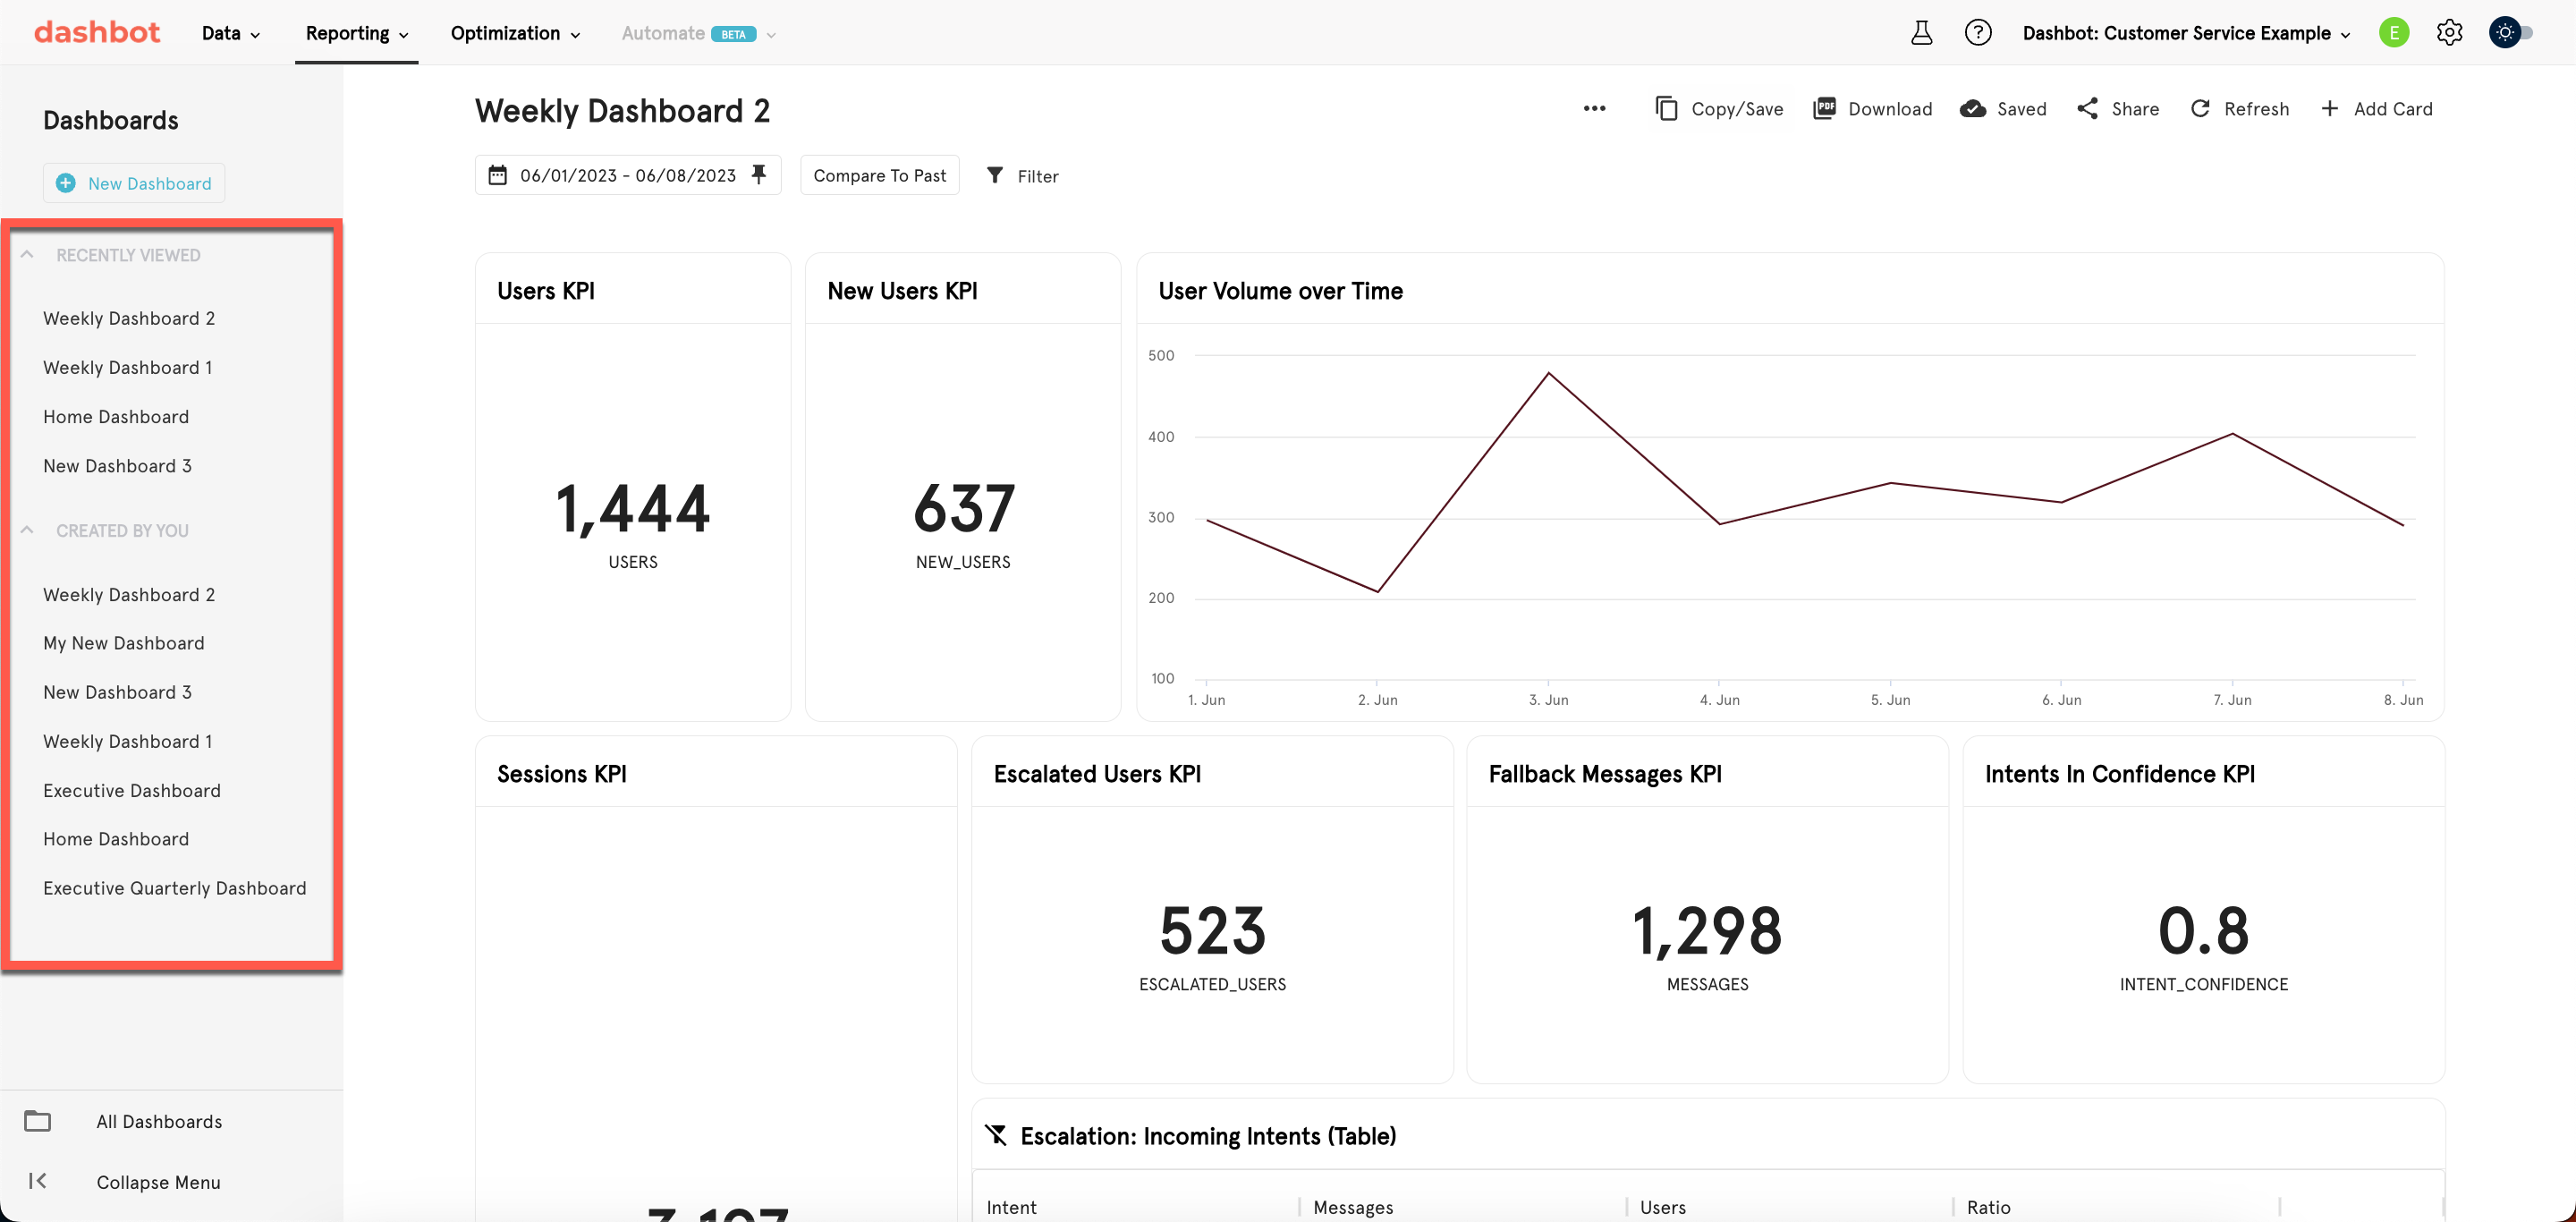Click the Compare To Past button
The height and width of the screenshot is (1222, 2576).
coord(879,175)
